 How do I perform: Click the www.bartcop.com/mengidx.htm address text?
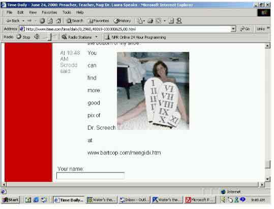124,153
